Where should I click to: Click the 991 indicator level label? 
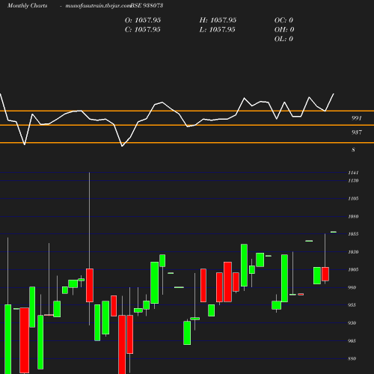[x=357, y=118]
